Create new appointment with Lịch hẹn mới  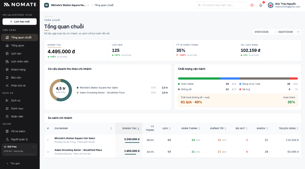[20, 22]
